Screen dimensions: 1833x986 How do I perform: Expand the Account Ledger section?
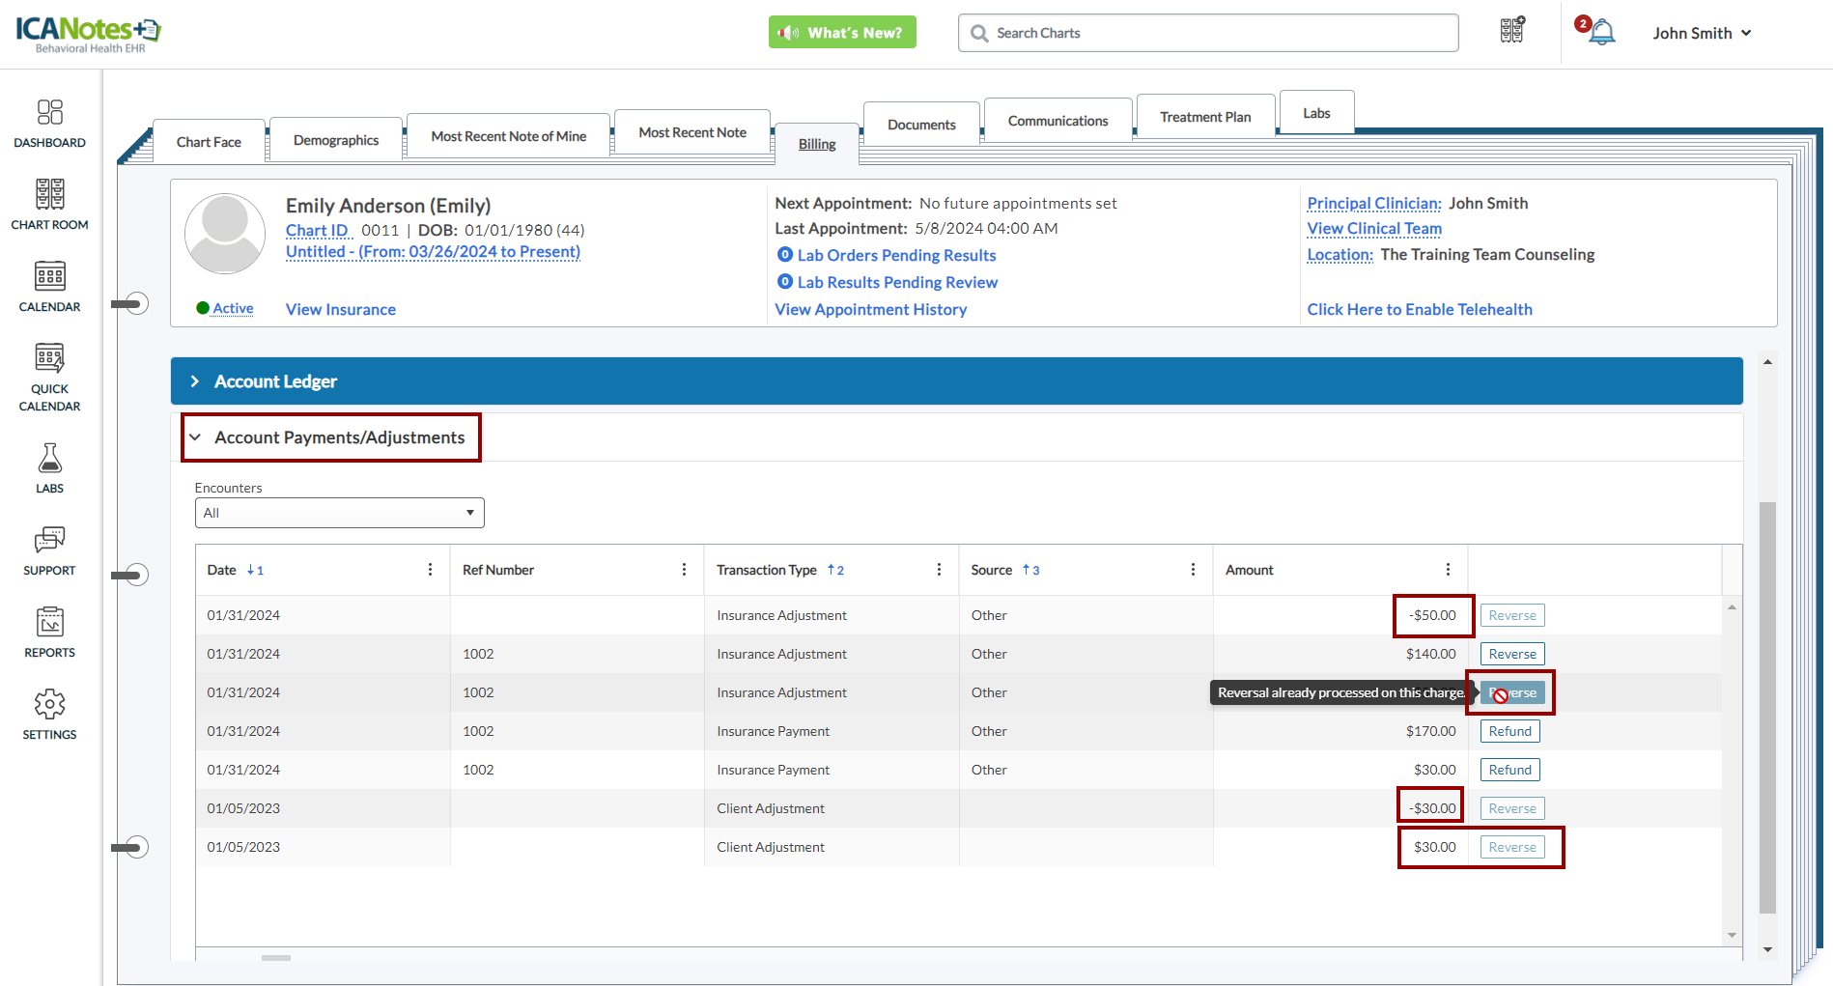coord(195,381)
